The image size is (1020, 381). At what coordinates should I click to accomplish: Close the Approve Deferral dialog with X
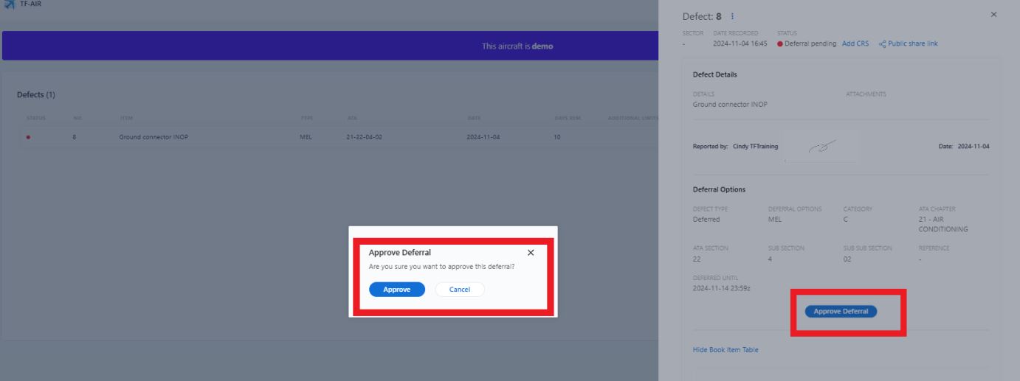[x=531, y=253]
